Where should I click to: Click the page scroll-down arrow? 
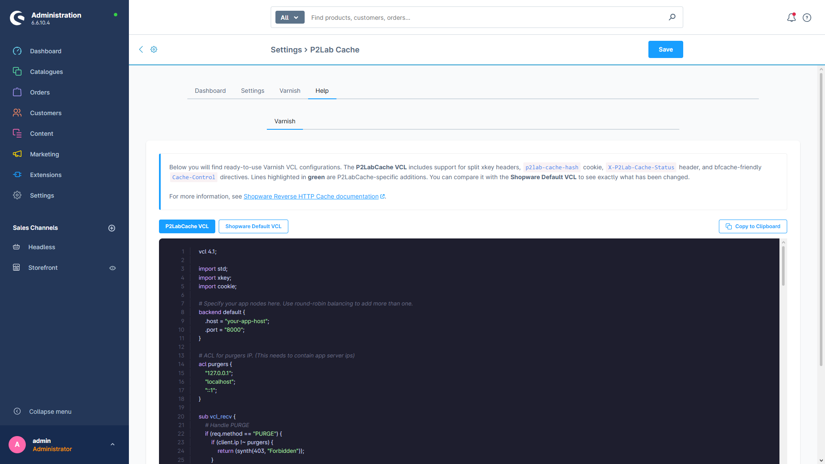pyautogui.click(x=821, y=461)
